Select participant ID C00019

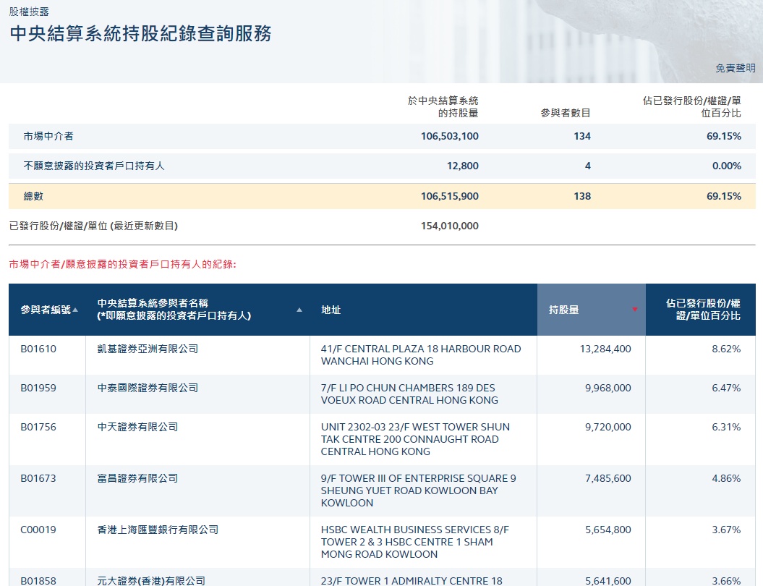pyautogui.click(x=38, y=530)
